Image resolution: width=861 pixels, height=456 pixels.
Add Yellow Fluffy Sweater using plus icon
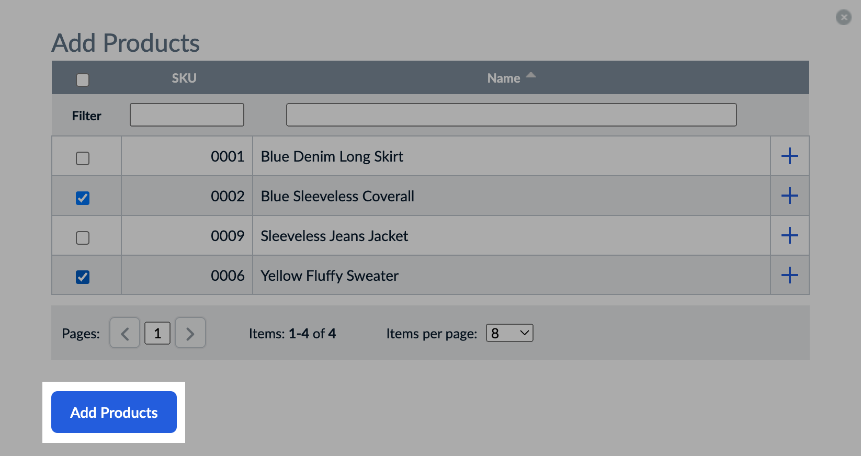tap(789, 275)
